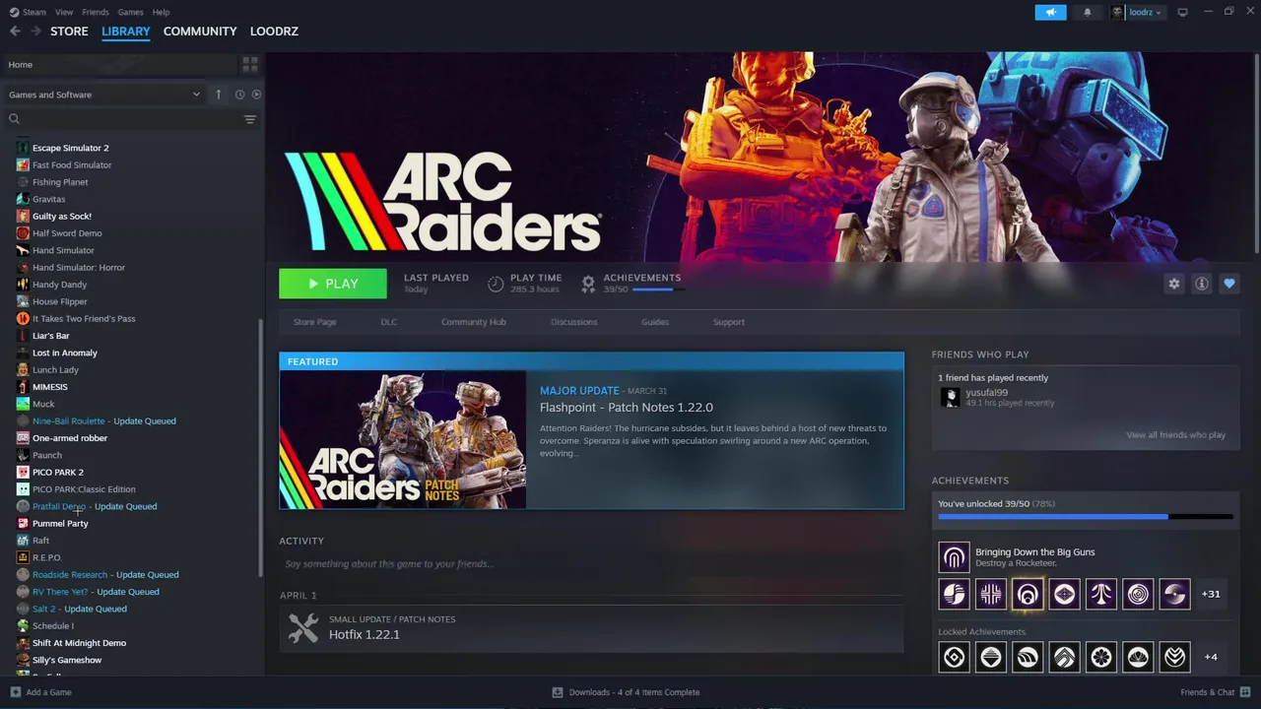Go to the STORE tab
The width and height of the screenshot is (1261, 709).
tap(69, 32)
